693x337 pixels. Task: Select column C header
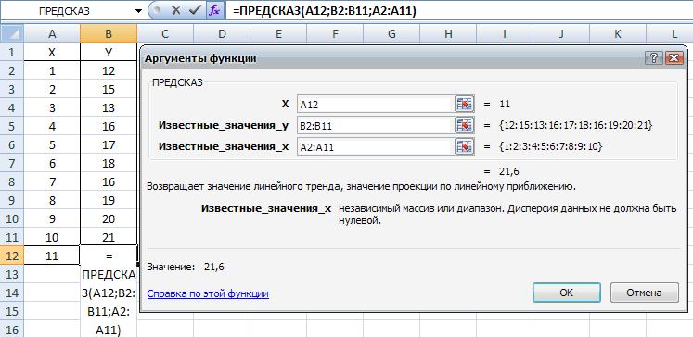pos(165,33)
